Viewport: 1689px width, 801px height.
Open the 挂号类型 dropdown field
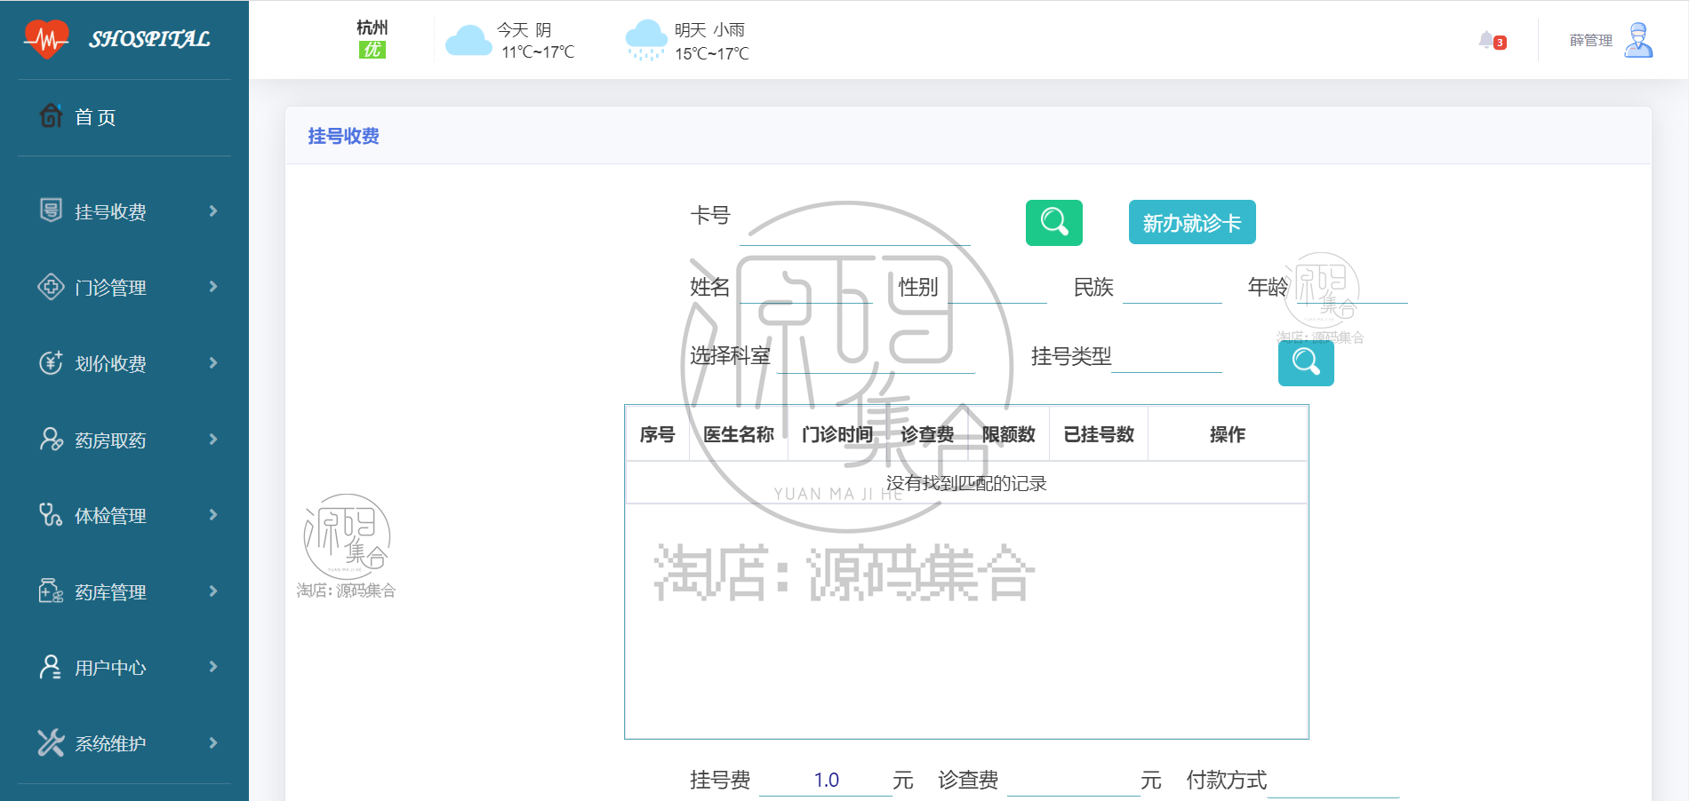[x=1166, y=357]
